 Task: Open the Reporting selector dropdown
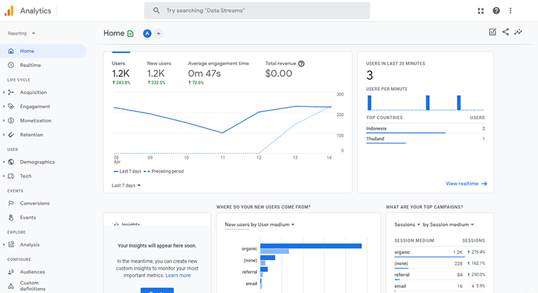pyautogui.click(x=22, y=33)
